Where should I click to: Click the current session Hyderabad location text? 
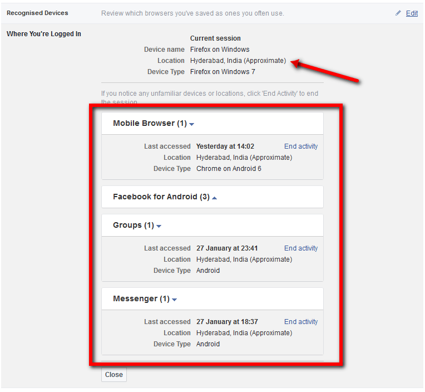[x=238, y=61]
